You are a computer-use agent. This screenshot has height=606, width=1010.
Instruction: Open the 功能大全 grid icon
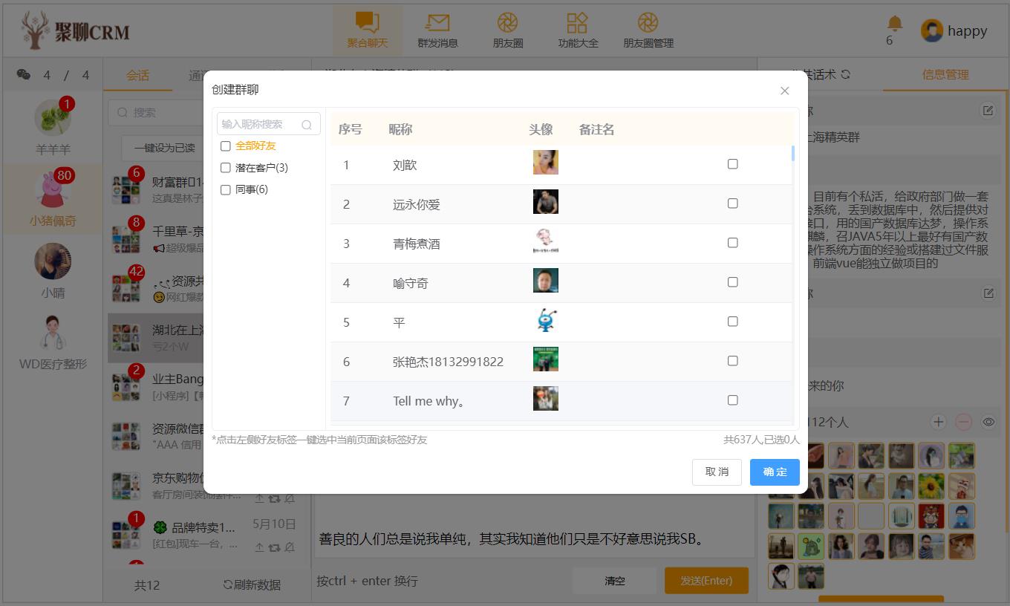577,24
